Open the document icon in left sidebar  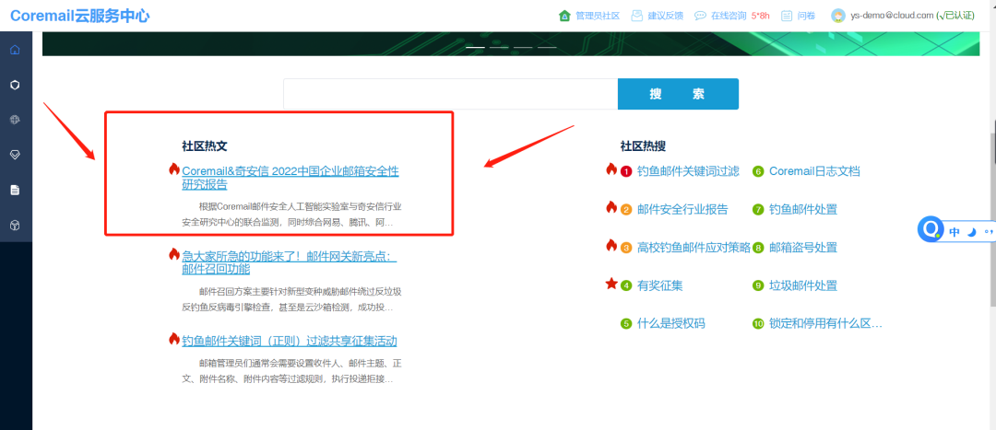(x=15, y=190)
